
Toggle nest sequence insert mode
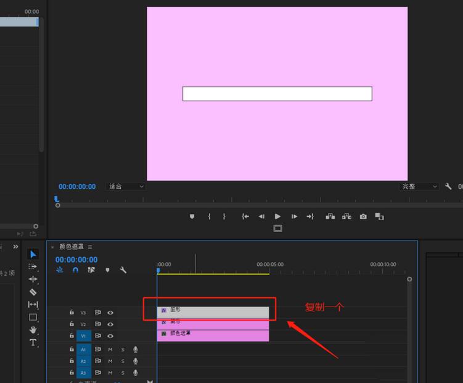(60, 270)
